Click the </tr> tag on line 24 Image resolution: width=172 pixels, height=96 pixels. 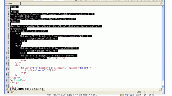pyautogui.click(x=18, y=63)
